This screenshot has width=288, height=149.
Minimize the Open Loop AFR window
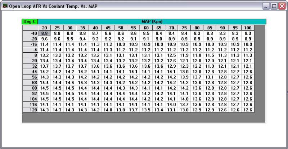(266, 6)
